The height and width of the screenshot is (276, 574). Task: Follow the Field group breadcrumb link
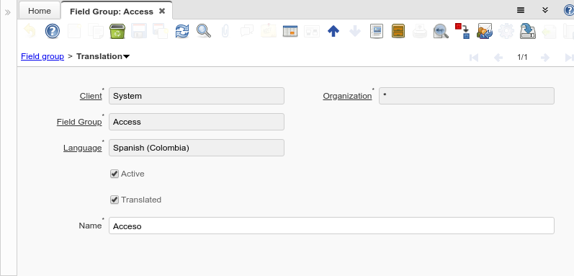click(42, 56)
